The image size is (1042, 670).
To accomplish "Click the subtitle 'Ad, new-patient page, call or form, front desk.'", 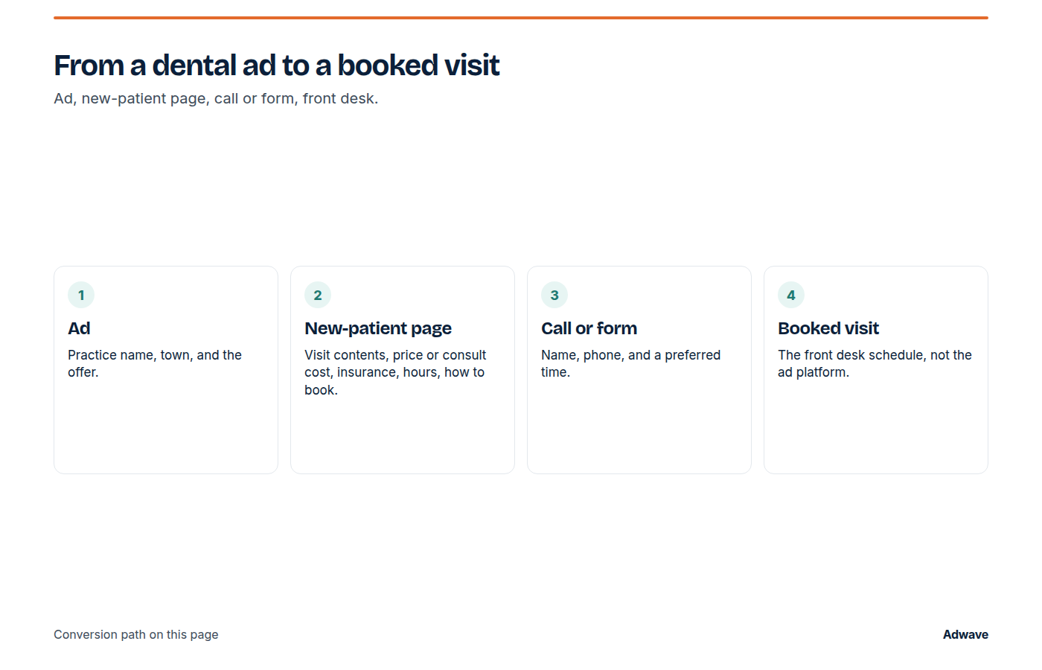I will [x=216, y=98].
